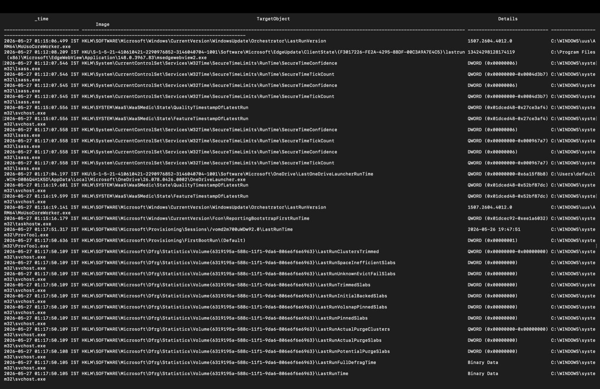Select SecureTimeConfidence path in the 01:12:07.545 row
Image resolution: width=600 pixels, height=389 pixels.
point(210,86)
